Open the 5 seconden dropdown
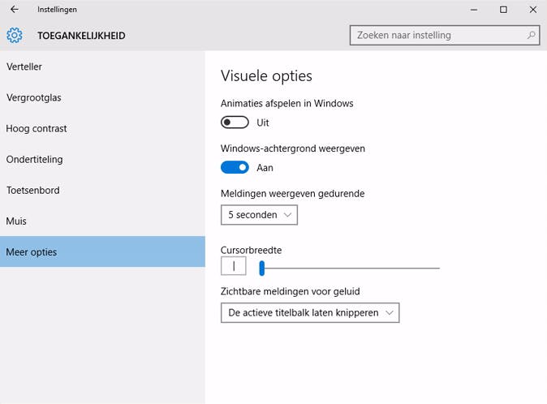This screenshot has height=404, width=547. coord(259,215)
